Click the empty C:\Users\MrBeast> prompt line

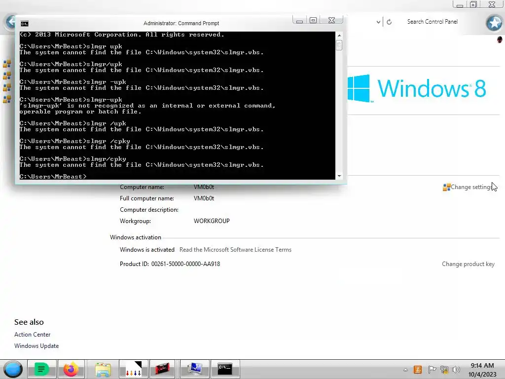(x=53, y=177)
